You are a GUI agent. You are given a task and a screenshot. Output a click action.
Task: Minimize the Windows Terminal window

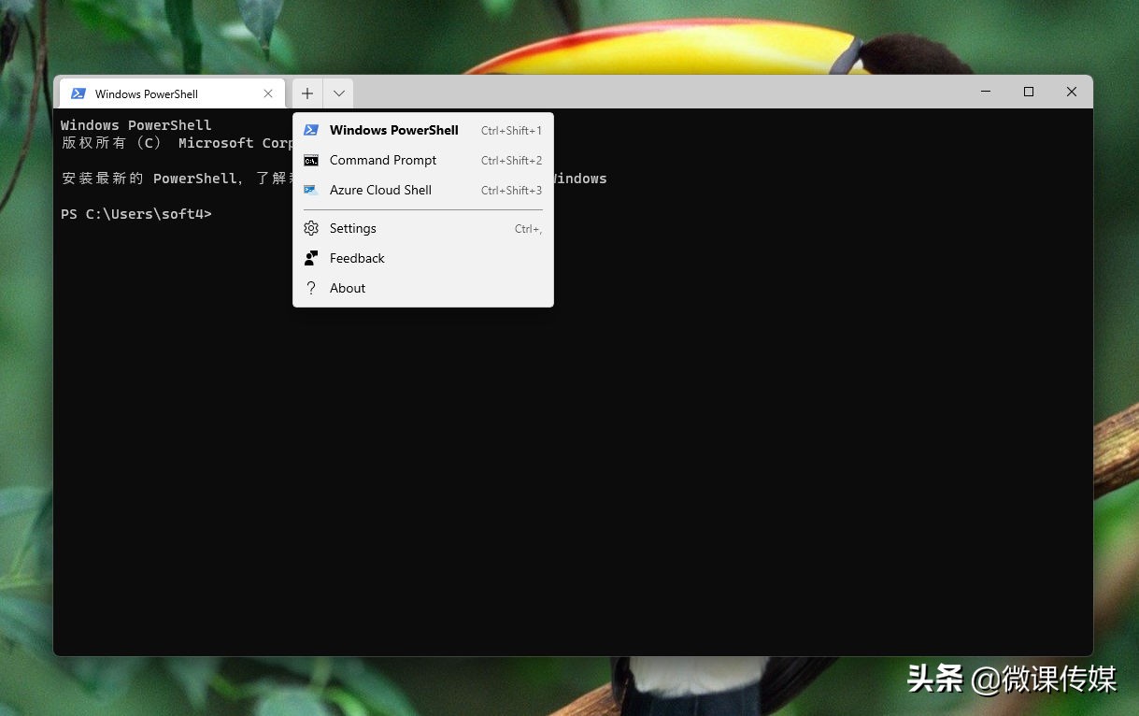986,92
